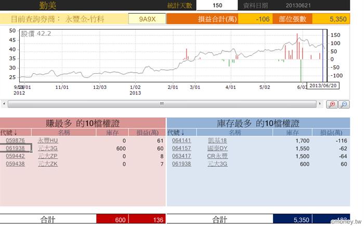Open warrant 永豐HU
The height and width of the screenshot is (226, 364).
(x=48, y=140)
